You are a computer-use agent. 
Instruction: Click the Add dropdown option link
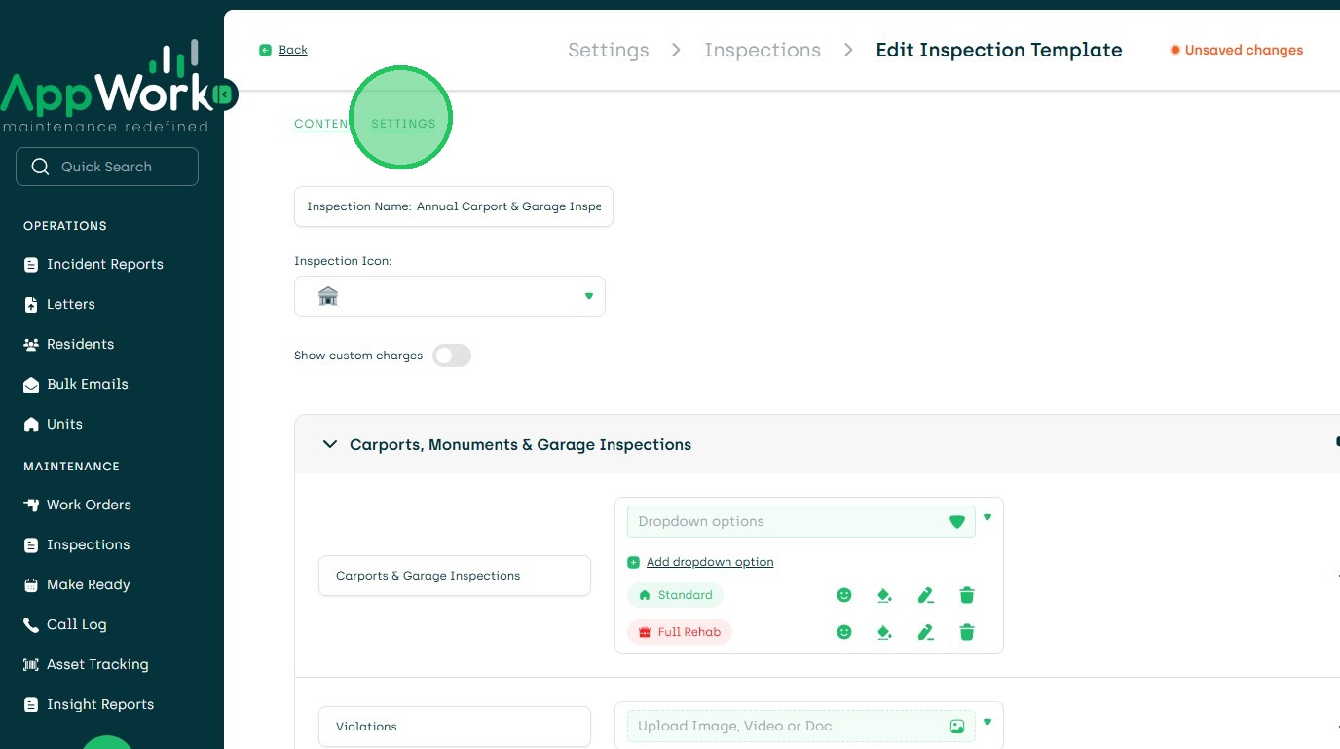[710, 562]
